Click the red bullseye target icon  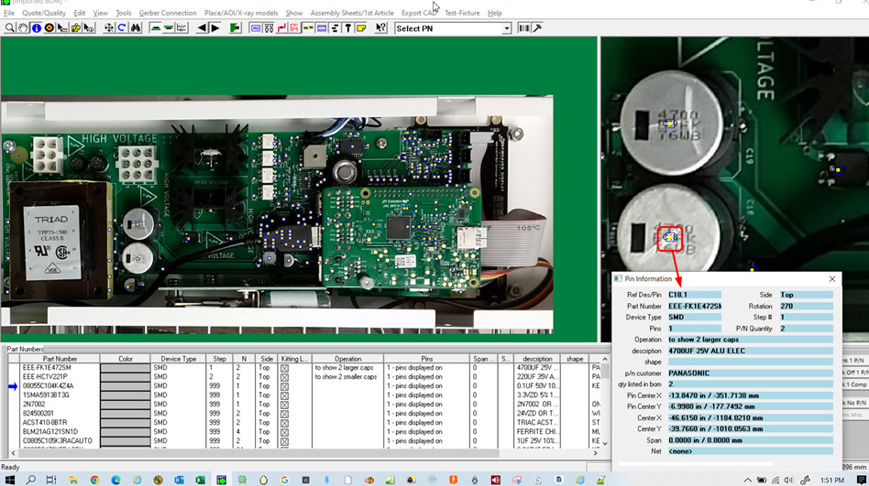pyautogui.click(x=49, y=27)
